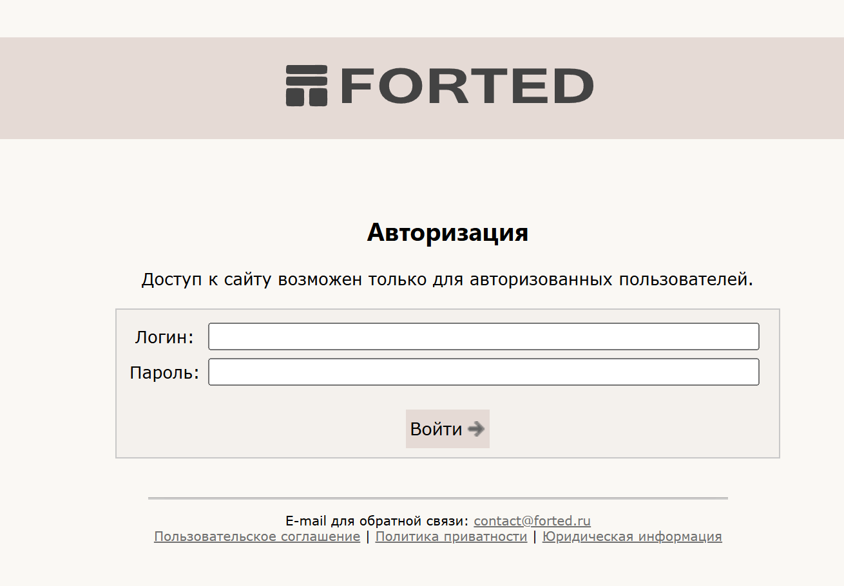Viewport: 844px width, 586px height.
Task: Open Политика приватности link
Action: click(451, 536)
